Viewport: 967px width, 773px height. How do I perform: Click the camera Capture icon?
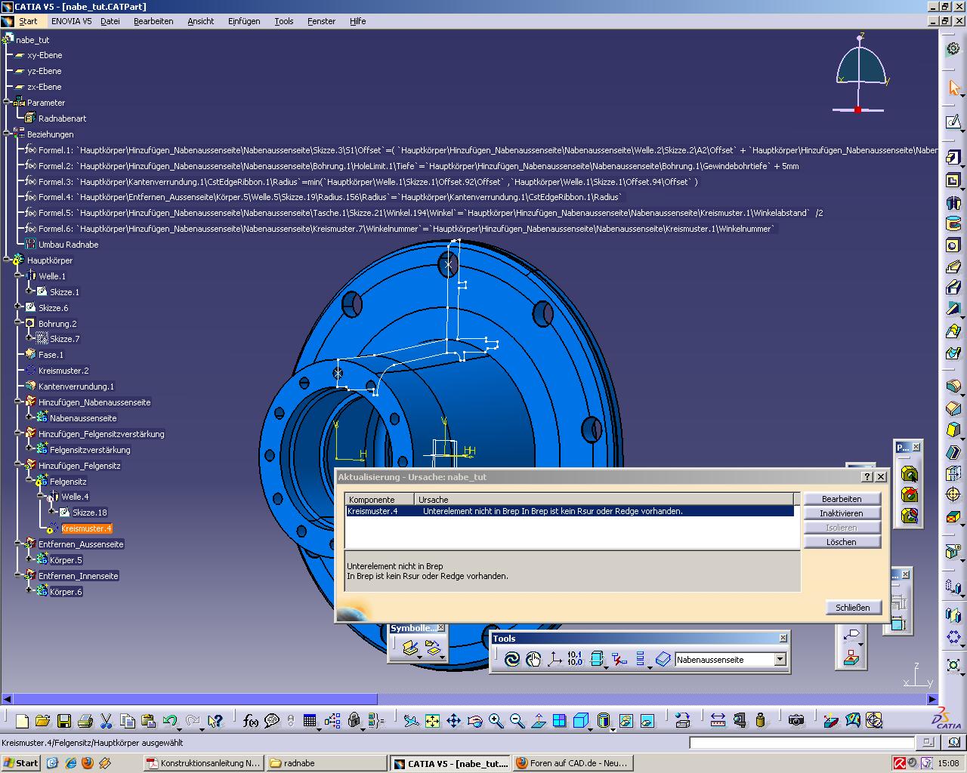(x=796, y=721)
